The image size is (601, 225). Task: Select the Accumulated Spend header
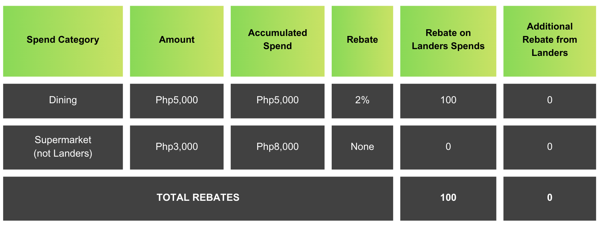277,40
